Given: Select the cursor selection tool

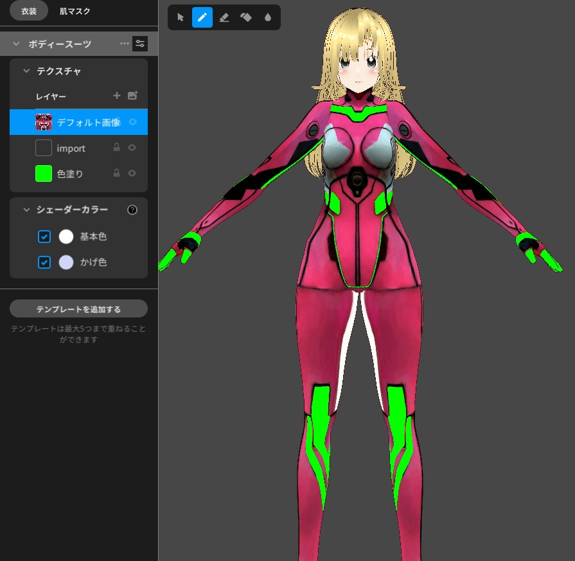Looking at the screenshot, I should [x=180, y=17].
